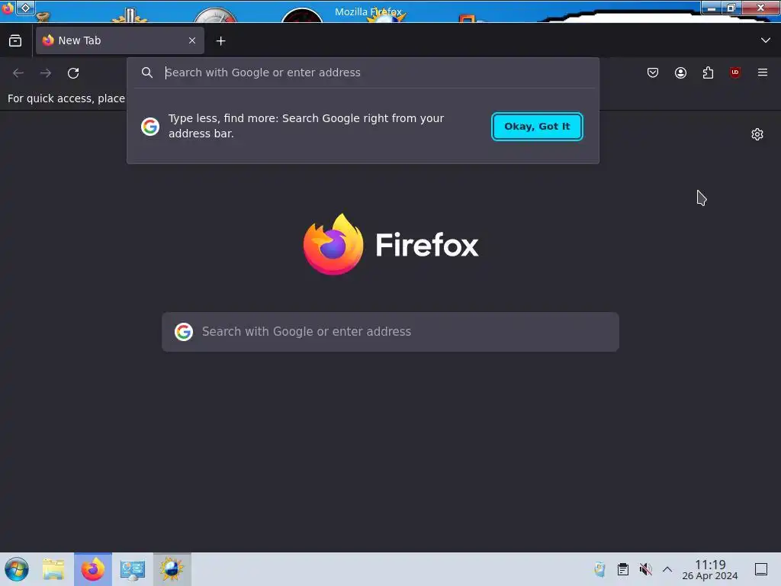This screenshot has width=781, height=586.
Task: Go forward one page
Action: 46,73
